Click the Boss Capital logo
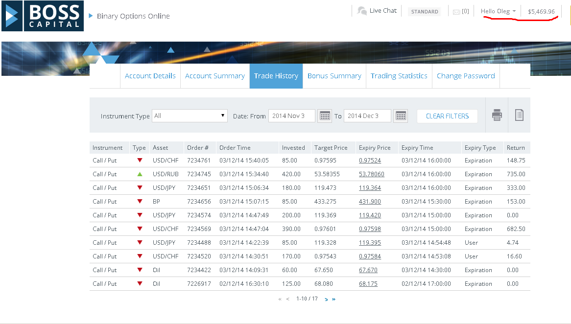Image resolution: width=571 pixels, height=324 pixels. click(x=43, y=16)
